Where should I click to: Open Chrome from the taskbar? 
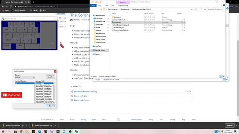(21, 131)
